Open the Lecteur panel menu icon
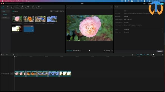 (x=111, y=7)
